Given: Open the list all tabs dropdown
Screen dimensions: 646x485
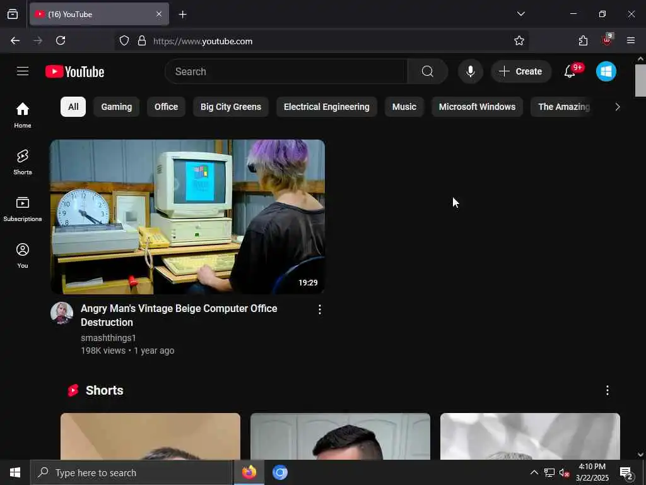Looking at the screenshot, I should (x=520, y=14).
